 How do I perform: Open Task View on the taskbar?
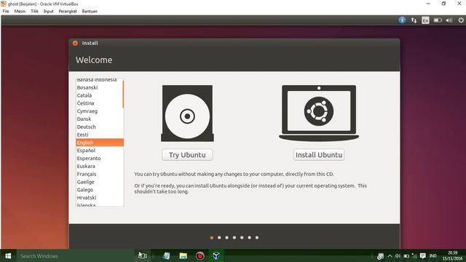coord(143,255)
